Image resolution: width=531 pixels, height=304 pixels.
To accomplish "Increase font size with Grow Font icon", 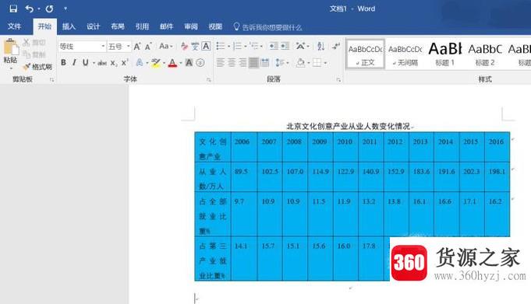I will tap(137, 47).
